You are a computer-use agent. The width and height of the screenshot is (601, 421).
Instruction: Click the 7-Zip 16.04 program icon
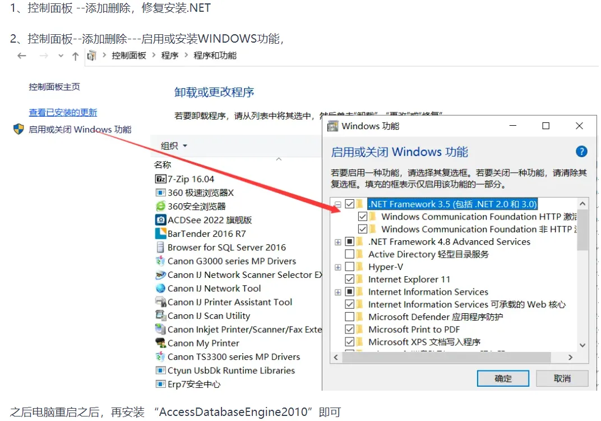click(160, 179)
